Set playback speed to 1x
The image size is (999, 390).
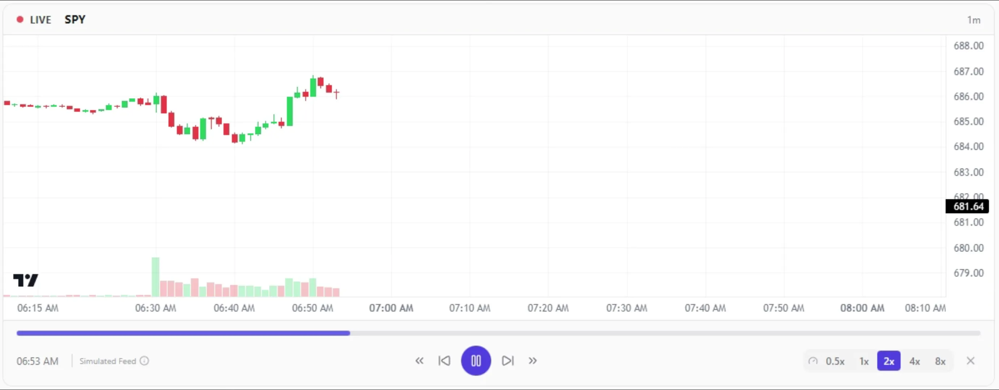tap(864, 361)
